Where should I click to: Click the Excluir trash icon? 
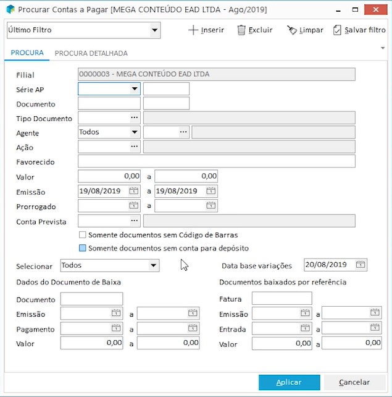pos(241,30)
